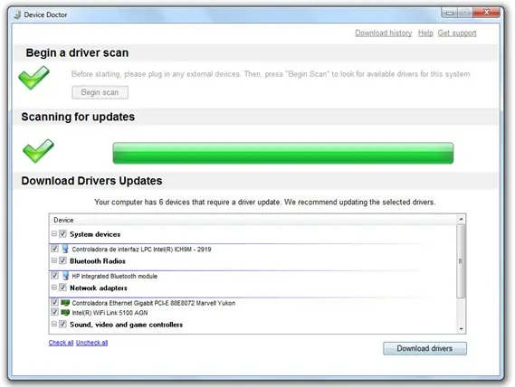Click the Intel ICH9M LPC controller device icon
Image resolution: width=515 pixels, height=387 pixels.
65,249
